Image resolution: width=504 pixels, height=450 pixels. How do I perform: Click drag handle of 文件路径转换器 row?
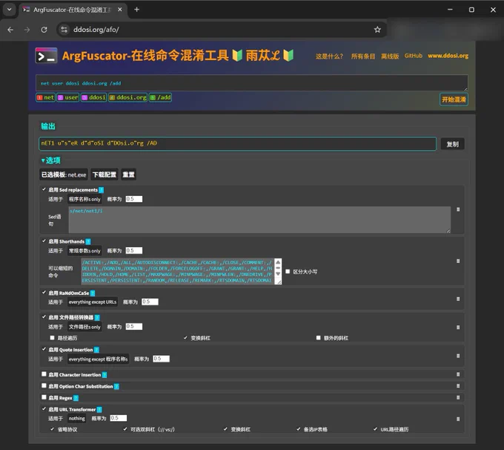click(458, 327)
